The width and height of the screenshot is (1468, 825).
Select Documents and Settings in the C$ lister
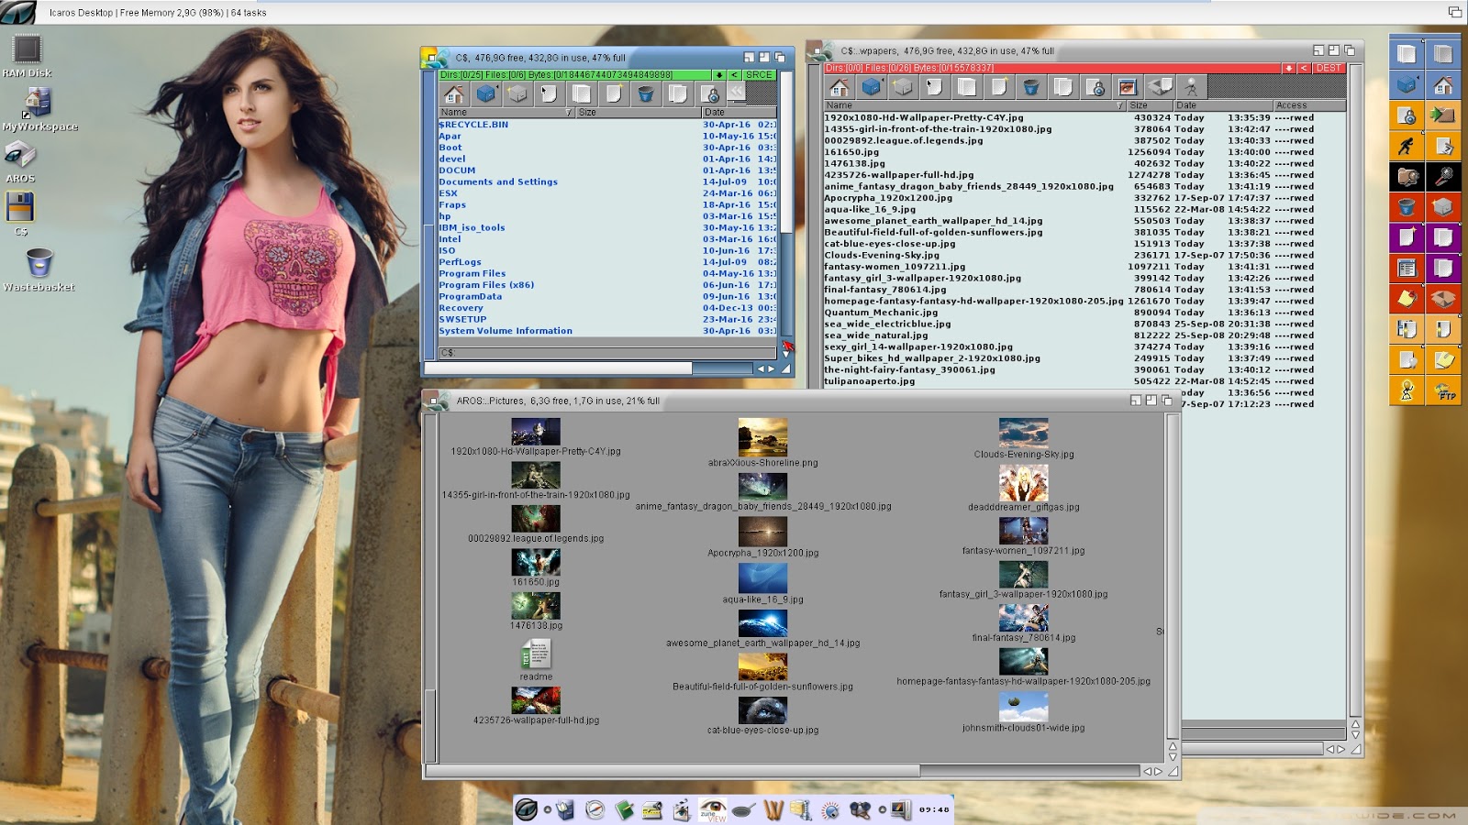click(498, 181)
